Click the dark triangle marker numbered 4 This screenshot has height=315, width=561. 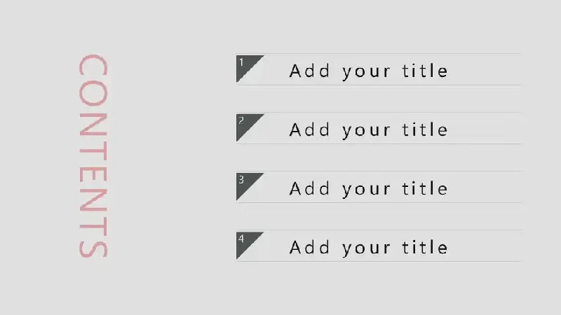[247, 242]
